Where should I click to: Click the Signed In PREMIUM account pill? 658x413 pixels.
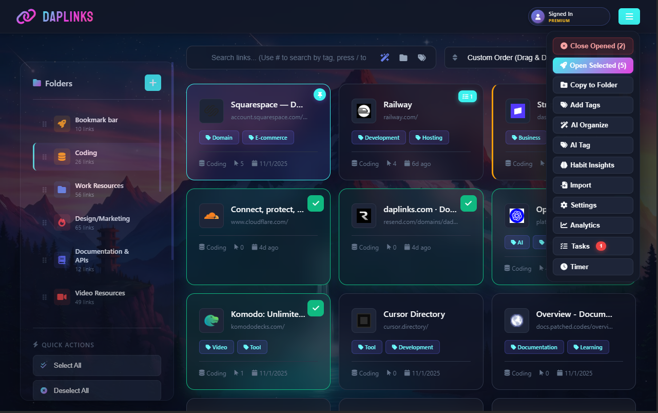click(x=569, y=16)
